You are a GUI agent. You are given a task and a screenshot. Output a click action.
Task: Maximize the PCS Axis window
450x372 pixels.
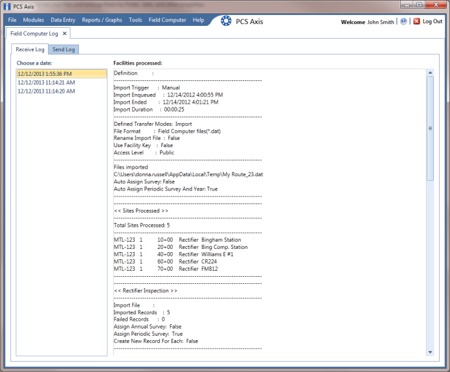tap(420, 5)
